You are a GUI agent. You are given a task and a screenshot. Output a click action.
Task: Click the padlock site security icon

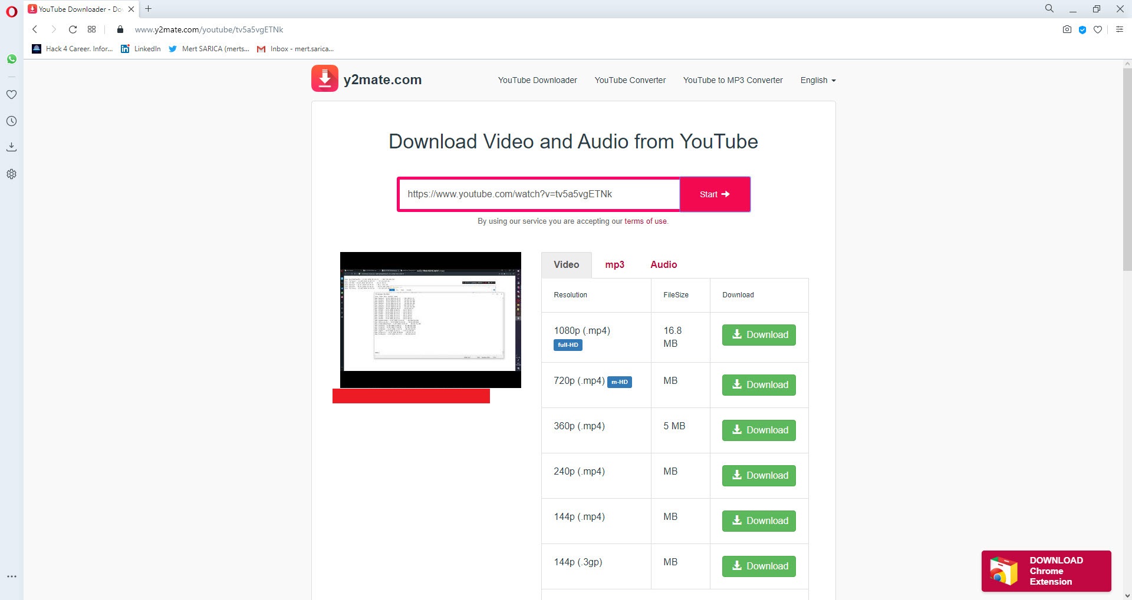(120, 29)
